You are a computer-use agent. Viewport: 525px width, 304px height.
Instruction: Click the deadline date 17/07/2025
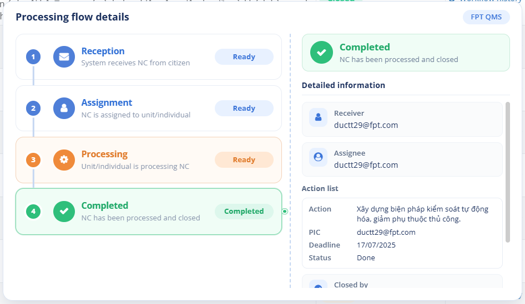point(376,245)
